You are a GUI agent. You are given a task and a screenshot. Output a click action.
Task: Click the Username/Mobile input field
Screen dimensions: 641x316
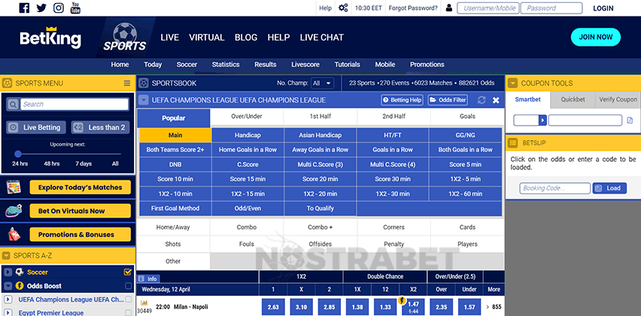tap(488, 8)
